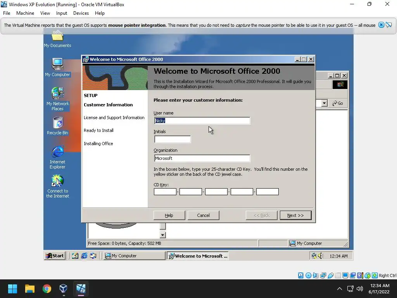The width and height of the screenshot is (397, 298).
Task: Click the VirtualBox audio indicator icon
Action: 316,275
